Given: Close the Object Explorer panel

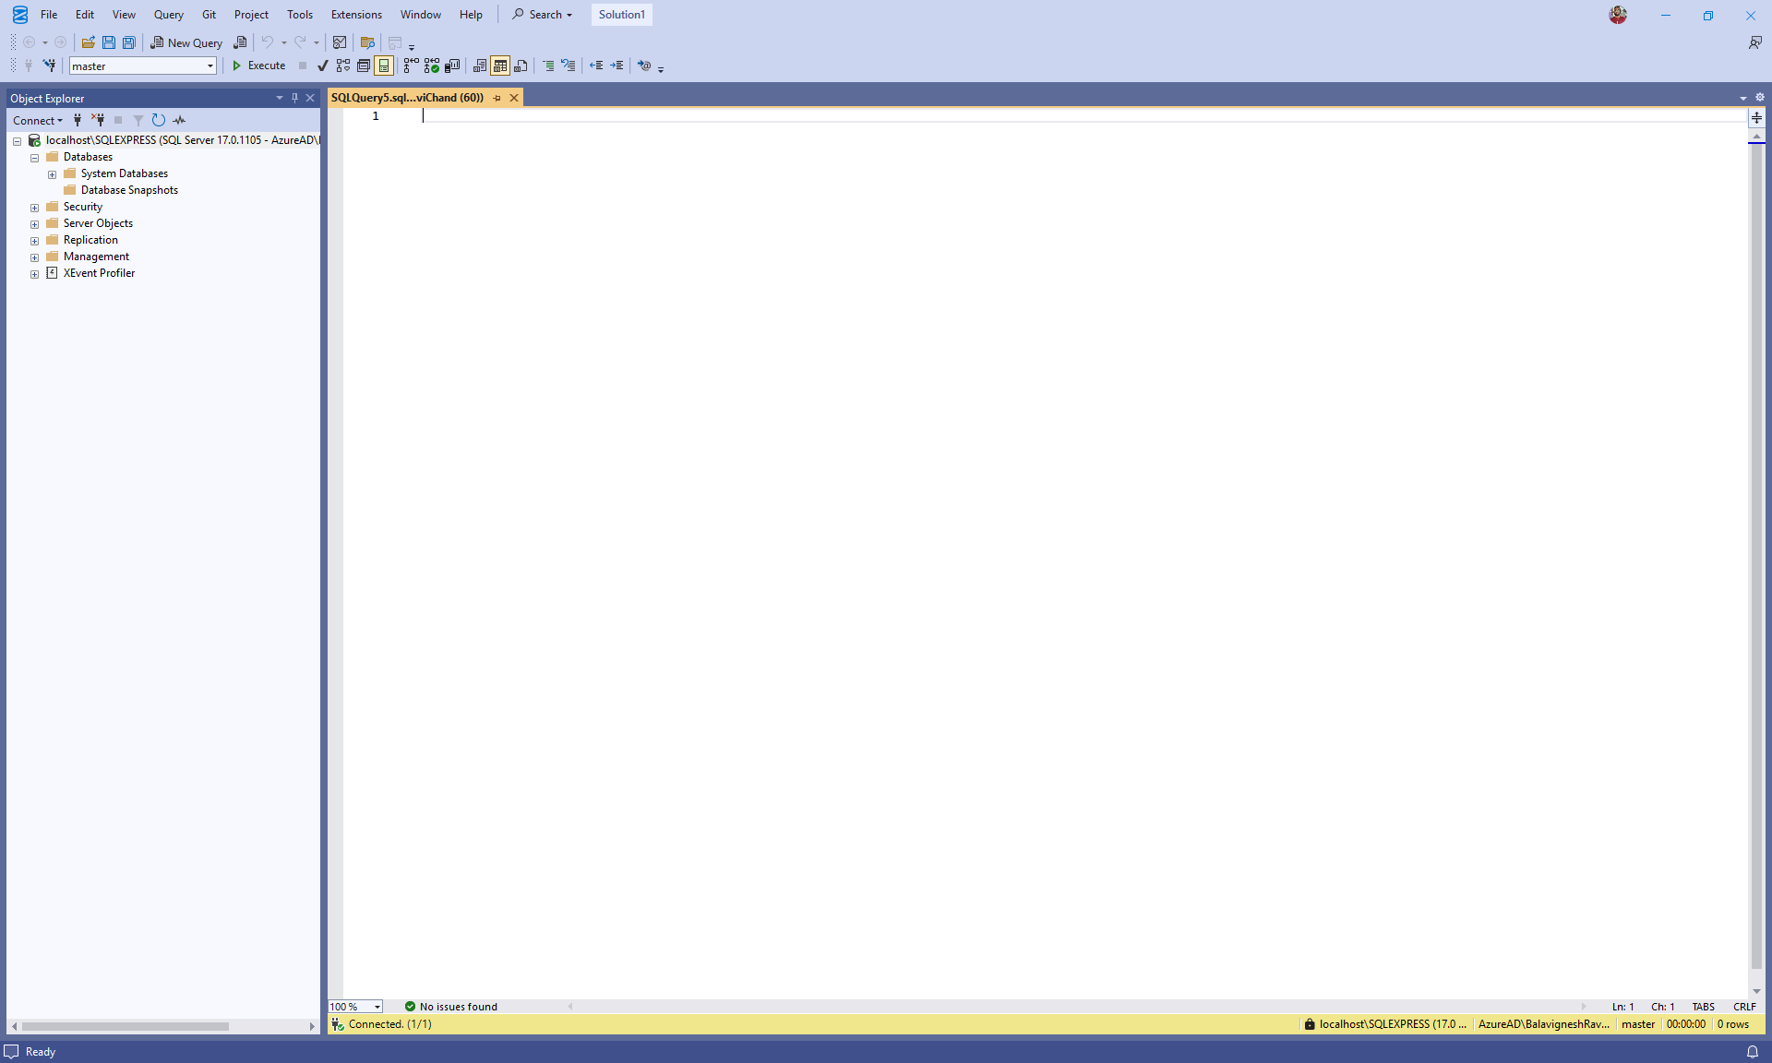Looking at the screenshot, I should point(310,98).
